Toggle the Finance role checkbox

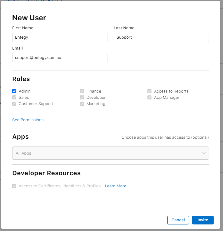click(x=82, y=91)
